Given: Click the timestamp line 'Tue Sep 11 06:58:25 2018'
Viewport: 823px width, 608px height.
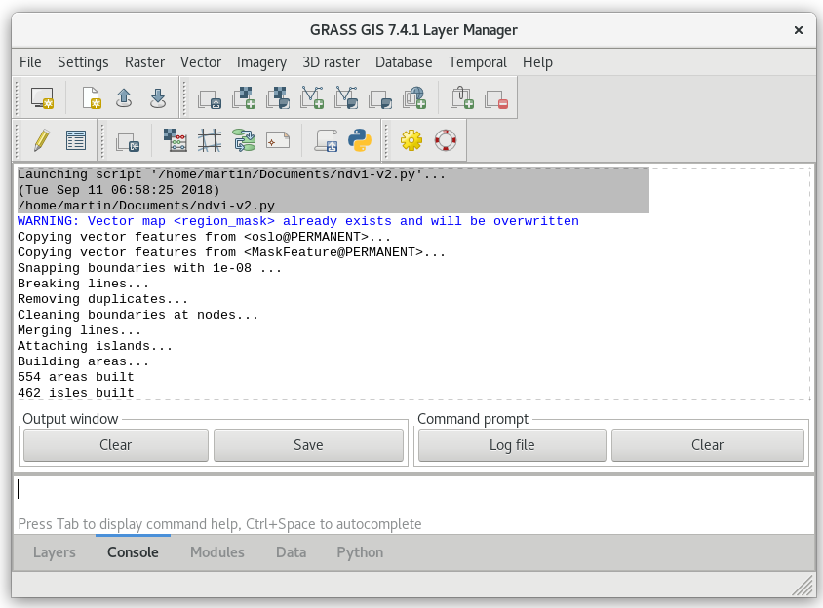Looking at the screenshot, I should [119, 190].
